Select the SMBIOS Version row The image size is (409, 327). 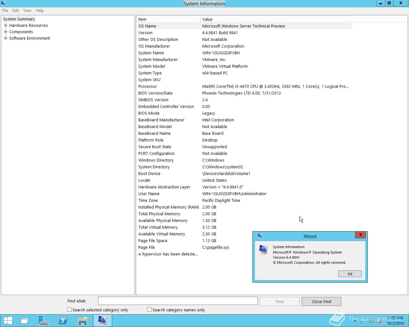[x=244, y=100]
